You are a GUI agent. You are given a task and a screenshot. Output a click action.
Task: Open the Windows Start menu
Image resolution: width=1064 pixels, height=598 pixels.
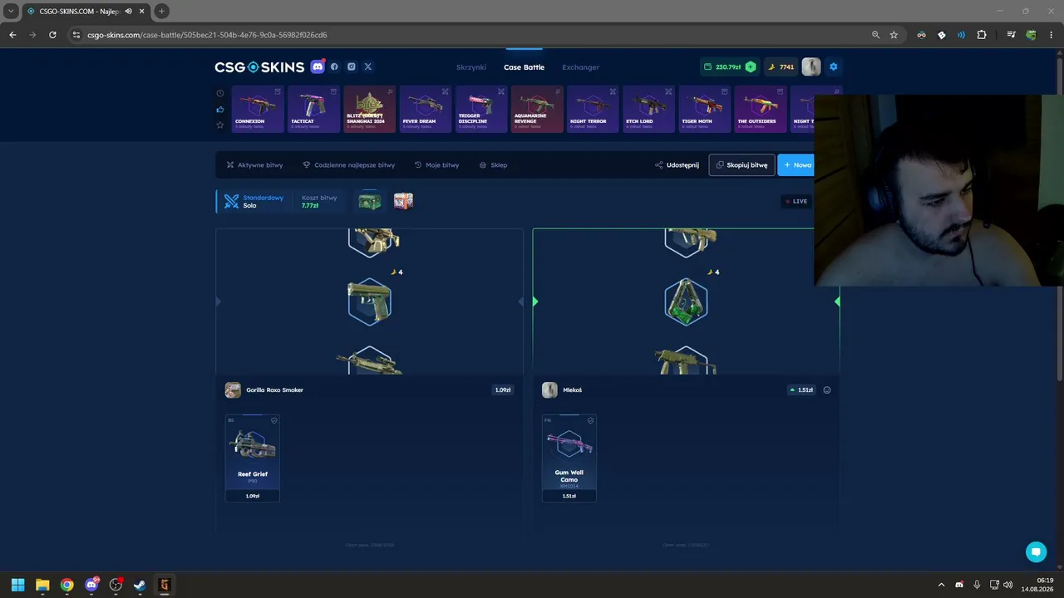[x=18, y=585]
